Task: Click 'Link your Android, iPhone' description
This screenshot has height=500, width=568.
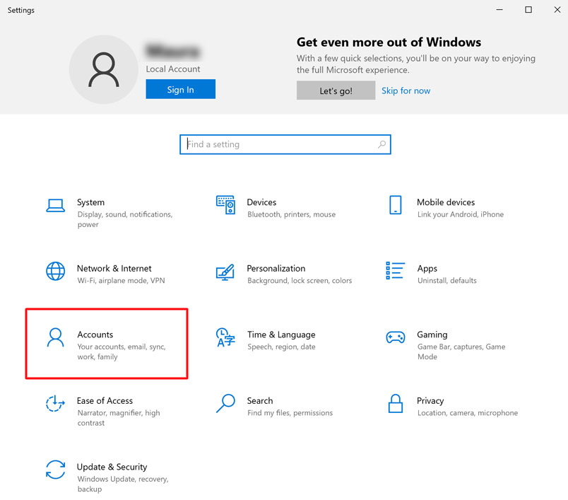Action: click(461, 214)
